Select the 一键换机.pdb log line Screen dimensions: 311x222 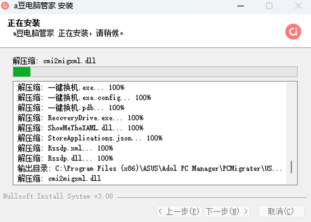click(x=71, y=108)
